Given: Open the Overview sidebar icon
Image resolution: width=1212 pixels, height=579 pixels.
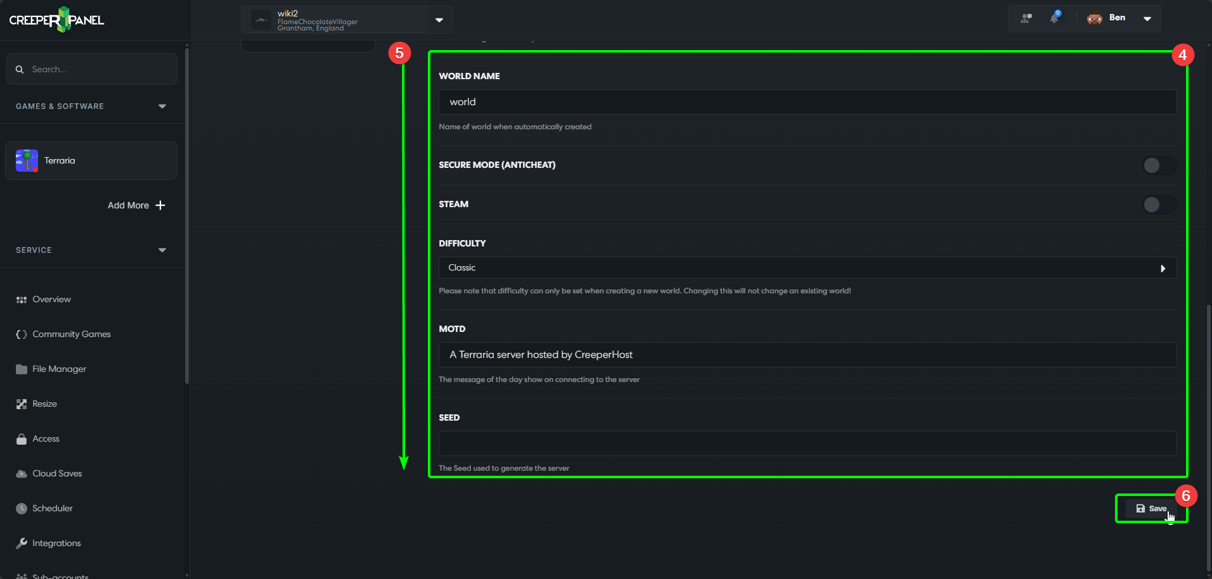Looking at the screenshot, I should click(21, 299).
